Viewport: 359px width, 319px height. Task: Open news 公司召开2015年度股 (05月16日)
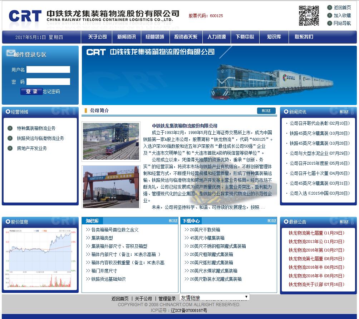pos(320,163)
